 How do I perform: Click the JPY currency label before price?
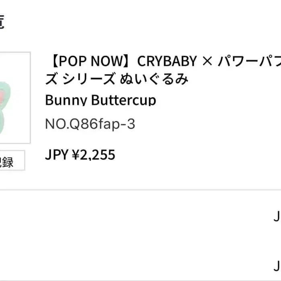[56, 155]
